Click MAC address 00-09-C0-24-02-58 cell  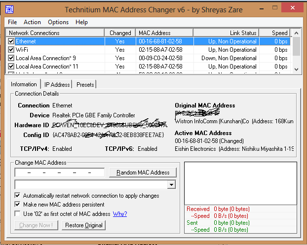(160, 58)
